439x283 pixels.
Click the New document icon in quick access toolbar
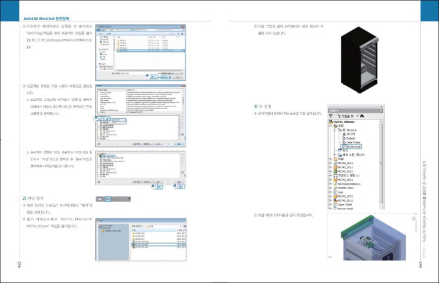(100, 199)
